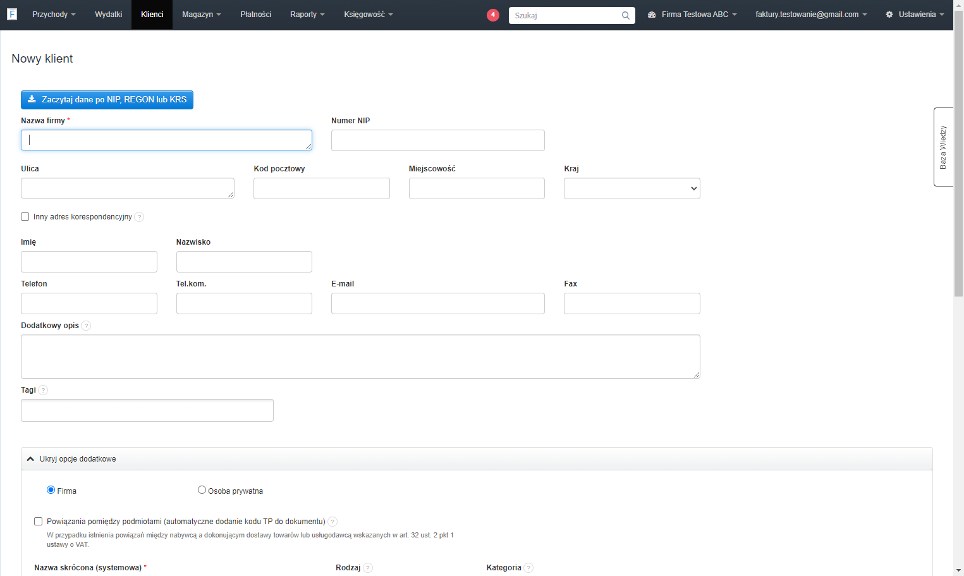Click the F application logo icon
Viewport: 964px width, 576px height.
(x=12, y=14)
